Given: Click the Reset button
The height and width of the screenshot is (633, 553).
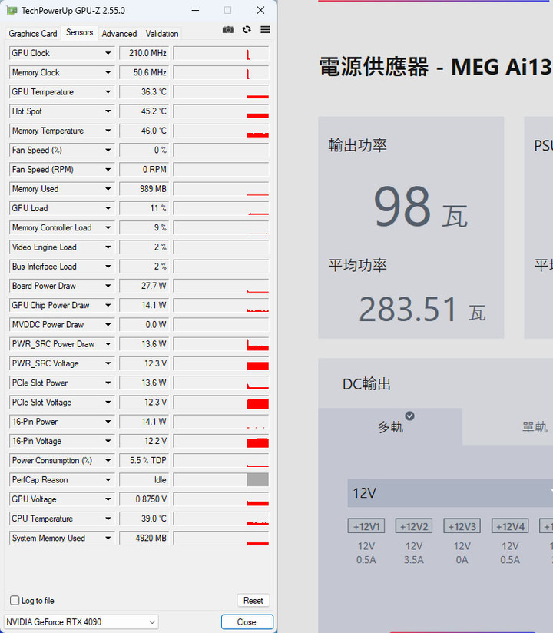Looking at the screenshot, I should tap(253, 600).
